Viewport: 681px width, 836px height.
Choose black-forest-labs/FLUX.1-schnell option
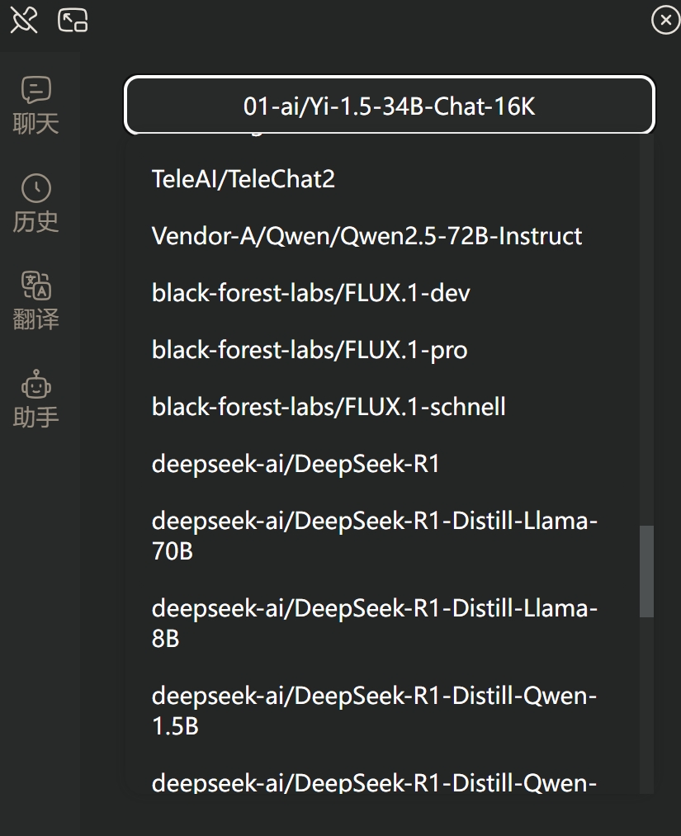(x=382, y=408)
